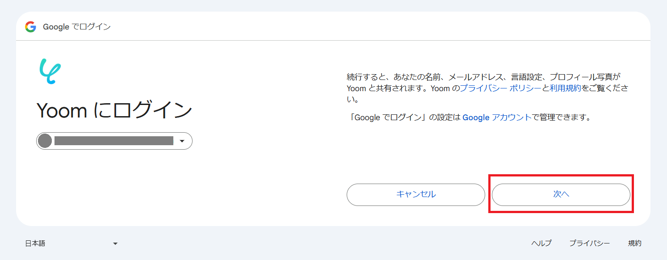Click the 次へ button

tap(561, 195)
